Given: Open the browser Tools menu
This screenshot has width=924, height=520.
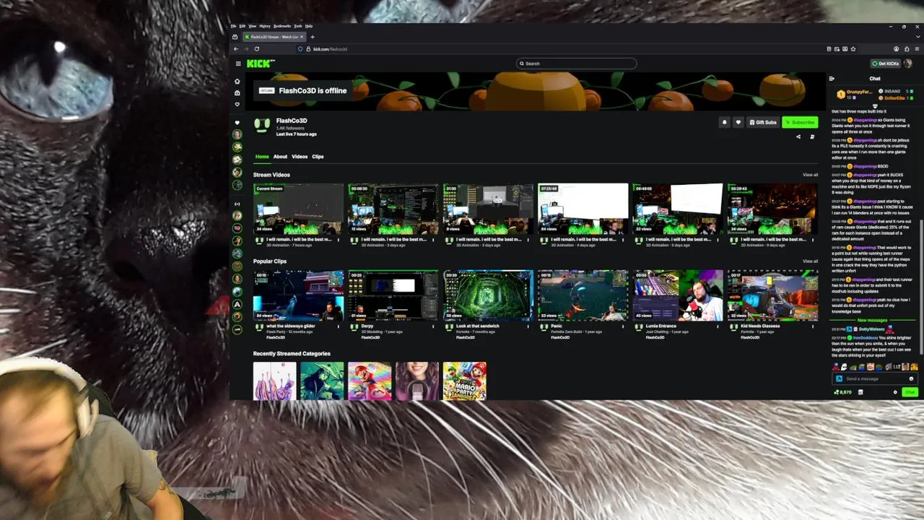Looking at the screenshot, I should [x=297, y=26].
